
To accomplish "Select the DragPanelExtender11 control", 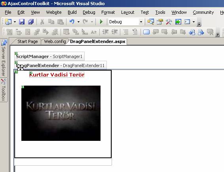I will click(x=61, y=65).
